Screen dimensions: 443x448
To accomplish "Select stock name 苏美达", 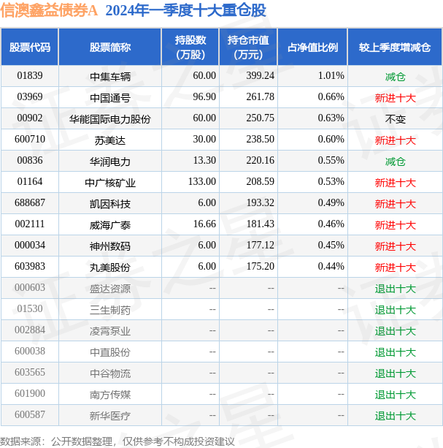I will pos(110,140).
